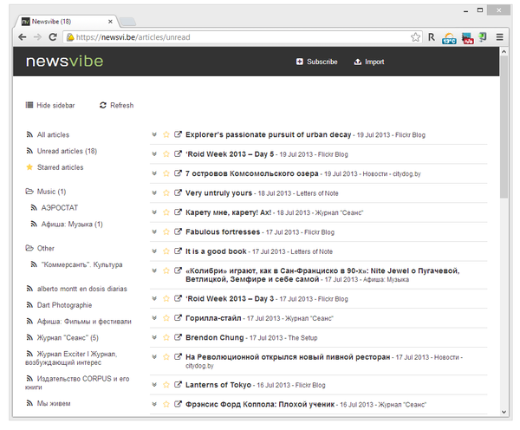Click the R extension icon in toolbar
The image size is (520, 430).
coord(432,37)
